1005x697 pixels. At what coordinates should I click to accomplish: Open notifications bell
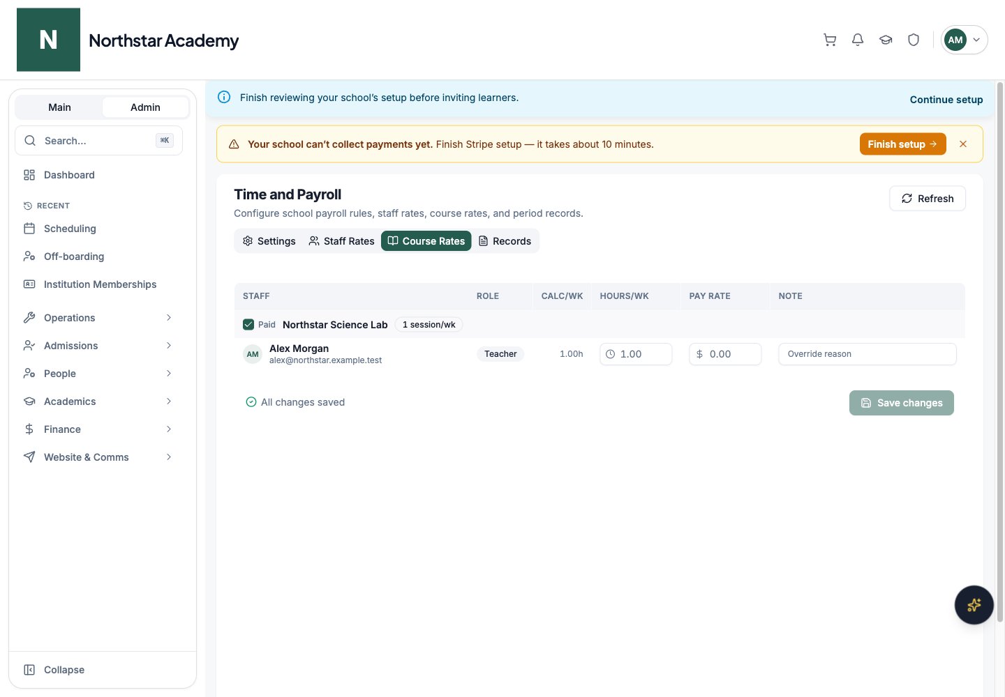[x=858, y=40]
